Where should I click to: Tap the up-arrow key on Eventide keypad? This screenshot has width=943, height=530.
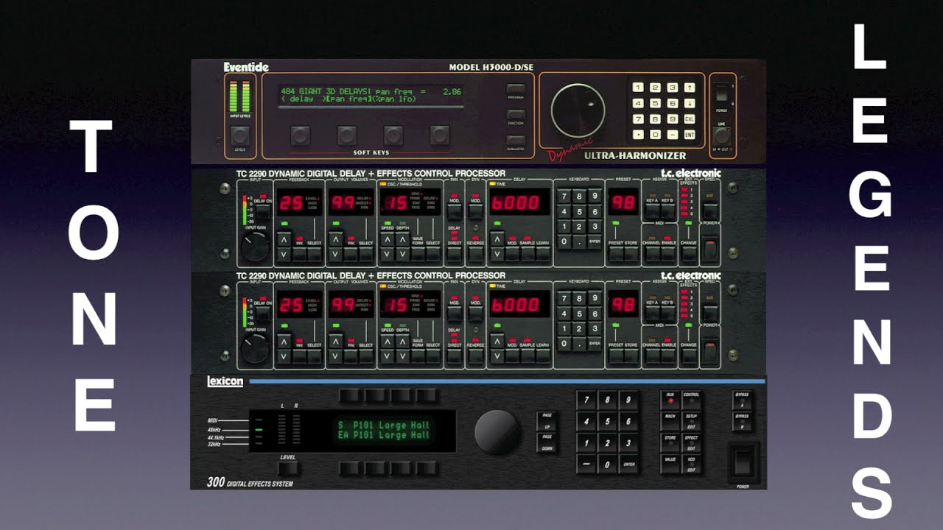(690, 88)
